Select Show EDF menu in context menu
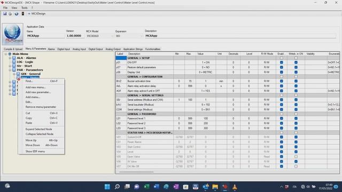Image resolution: width=342 pixels, height=192 pixels. click(35, 151)
